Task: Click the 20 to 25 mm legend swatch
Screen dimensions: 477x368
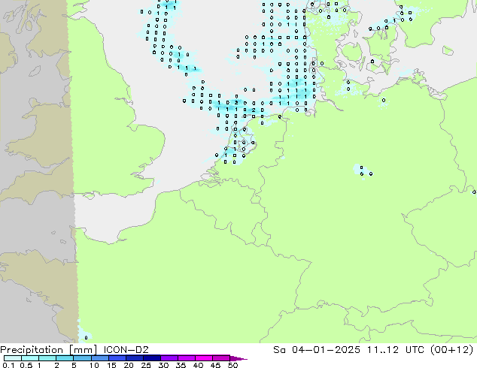Action: [x=134, y=358]
